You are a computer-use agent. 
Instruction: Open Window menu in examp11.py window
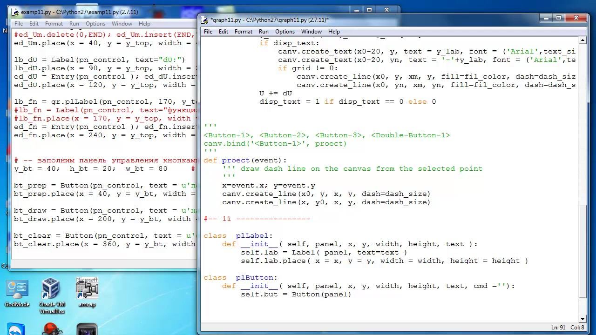pos(122,24)
